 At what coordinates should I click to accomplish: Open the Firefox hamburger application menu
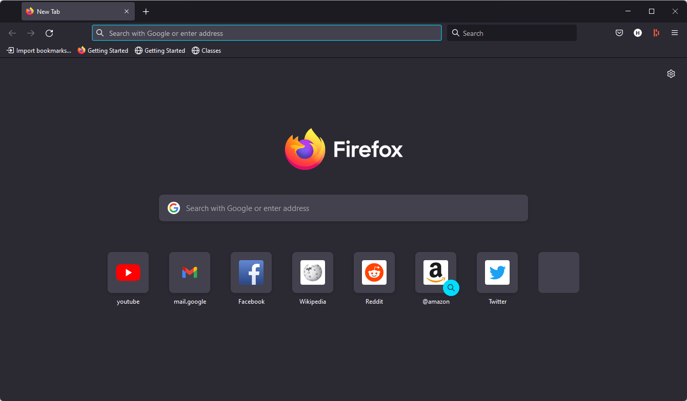click(x=675, y=33)
